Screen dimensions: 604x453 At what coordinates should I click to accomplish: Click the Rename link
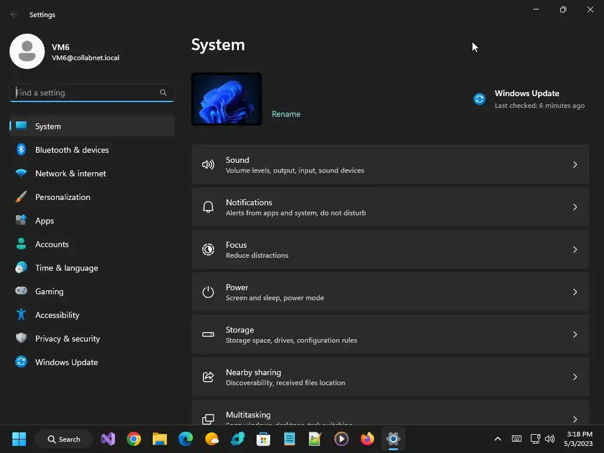[286, 114]
